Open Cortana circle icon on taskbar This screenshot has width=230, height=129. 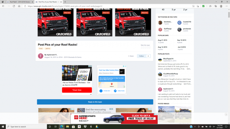(50, 127)
